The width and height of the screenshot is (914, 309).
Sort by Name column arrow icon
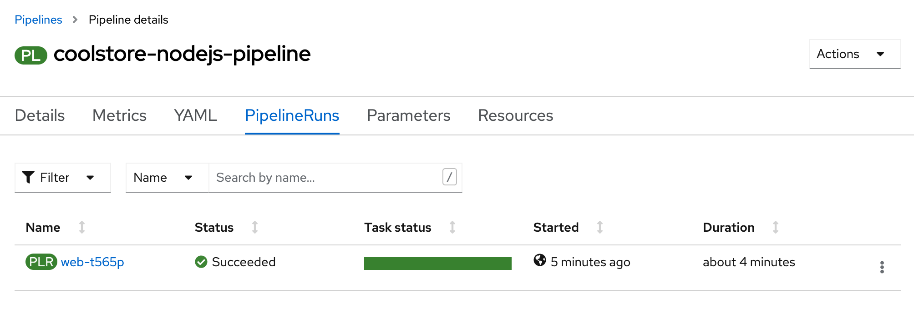(82, 227)
